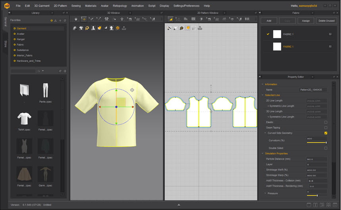Open the Sewing menu

(76, 6)
